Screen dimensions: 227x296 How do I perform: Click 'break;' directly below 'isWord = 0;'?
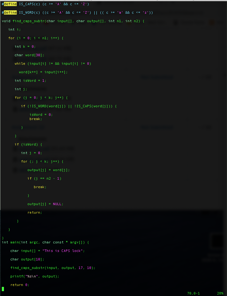click(36, 119)
